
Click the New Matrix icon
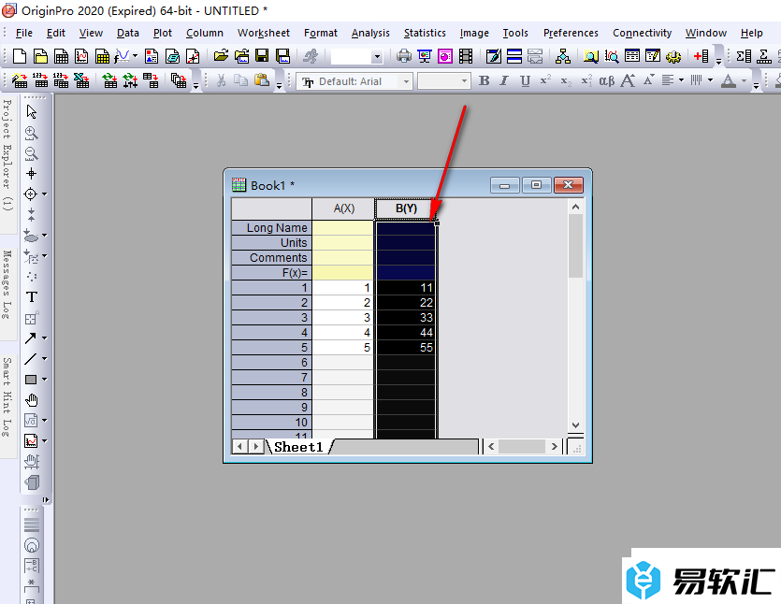pos(102,56)
